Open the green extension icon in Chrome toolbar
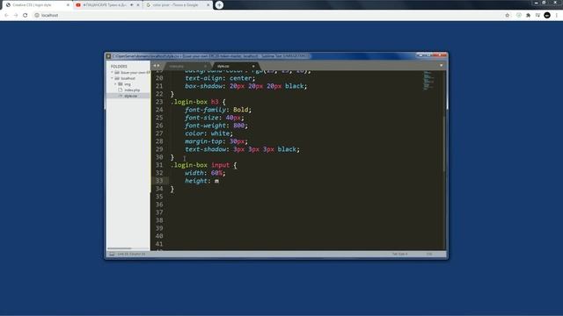This screenshot has height=316, width=563. point(518,15)
